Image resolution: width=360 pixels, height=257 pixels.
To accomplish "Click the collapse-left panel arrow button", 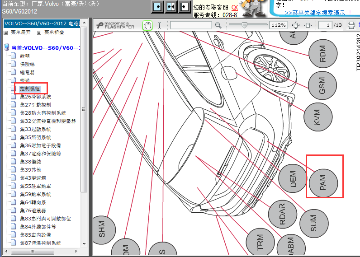I will 157,7.
